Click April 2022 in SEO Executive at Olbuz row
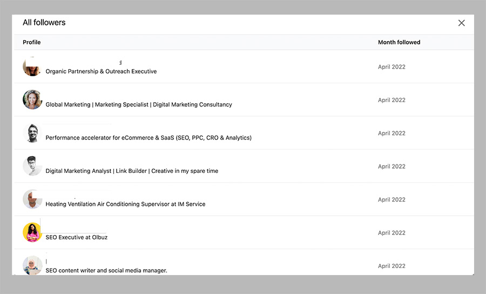The height and width of the screenshot is (294, 486). pos(391,233)
